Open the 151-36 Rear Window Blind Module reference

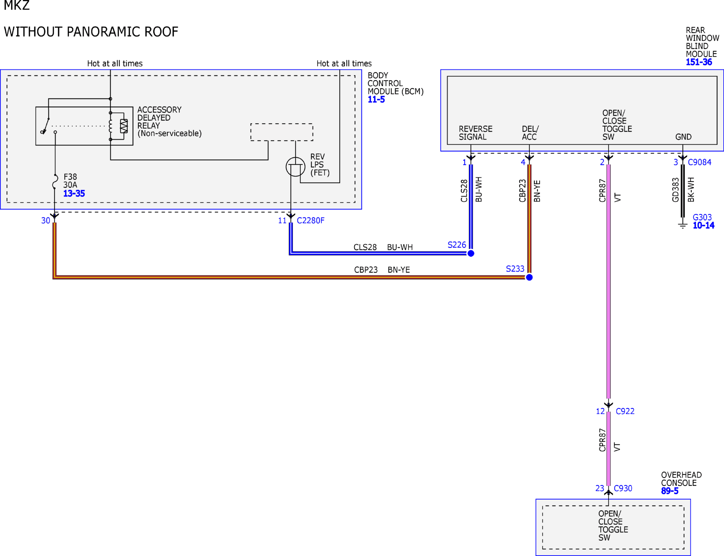click(x=699, y=62)
